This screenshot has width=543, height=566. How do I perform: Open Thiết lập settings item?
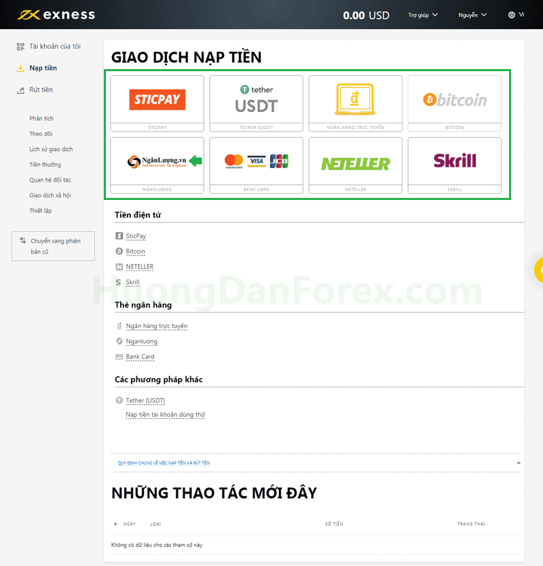(41, 210)
